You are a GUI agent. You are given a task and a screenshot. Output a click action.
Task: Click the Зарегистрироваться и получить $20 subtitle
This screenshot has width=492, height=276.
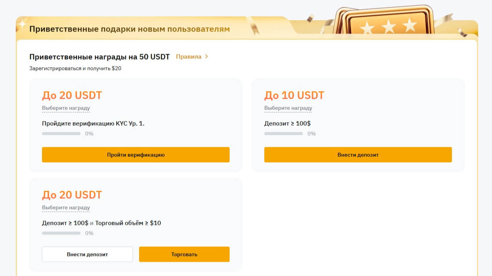coord(76,68)
